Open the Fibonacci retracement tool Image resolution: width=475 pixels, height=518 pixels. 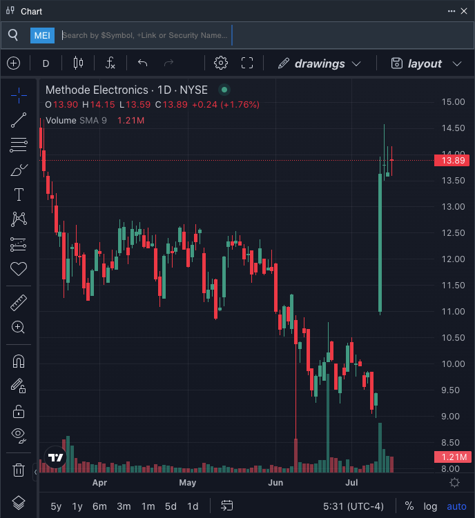(19, 145)
